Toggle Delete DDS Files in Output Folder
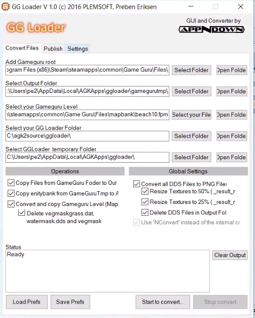Screen dimensions: 255x318 (x=145, y=212)
